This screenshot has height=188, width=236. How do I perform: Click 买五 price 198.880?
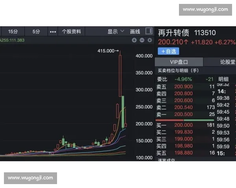pos(183,153)
